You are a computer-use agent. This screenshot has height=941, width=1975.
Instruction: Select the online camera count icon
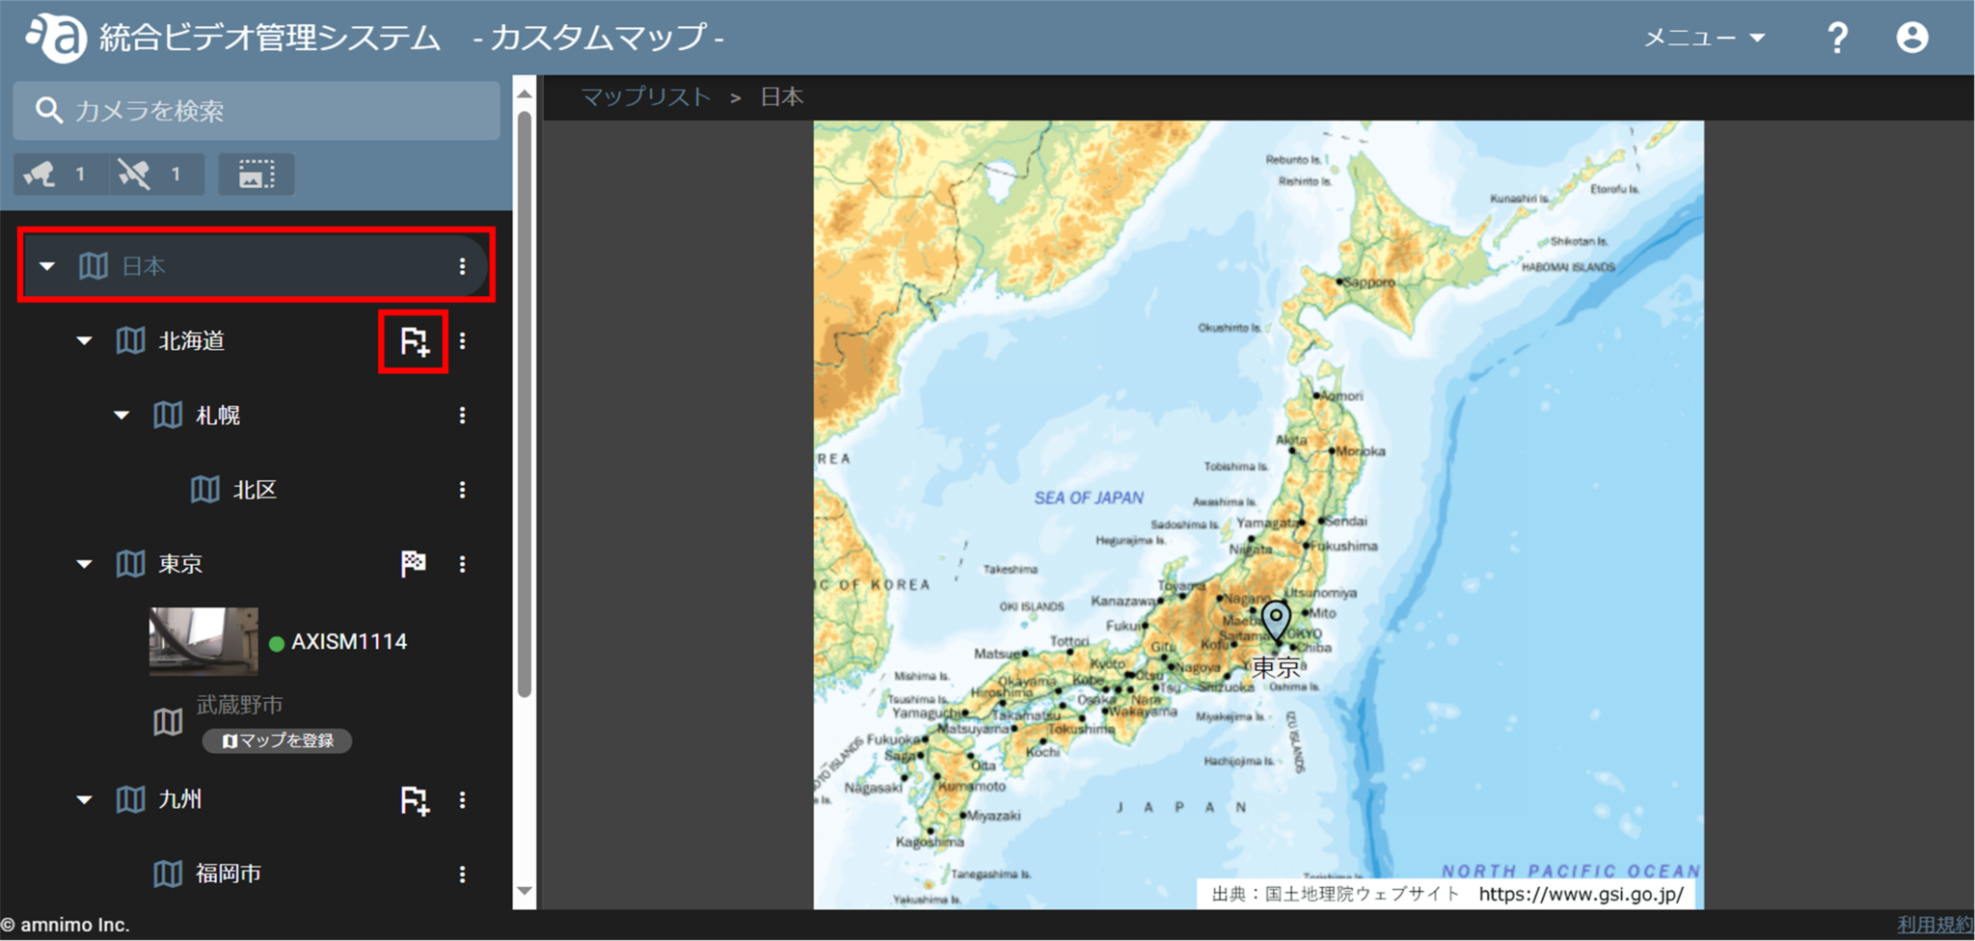[60, 175]
